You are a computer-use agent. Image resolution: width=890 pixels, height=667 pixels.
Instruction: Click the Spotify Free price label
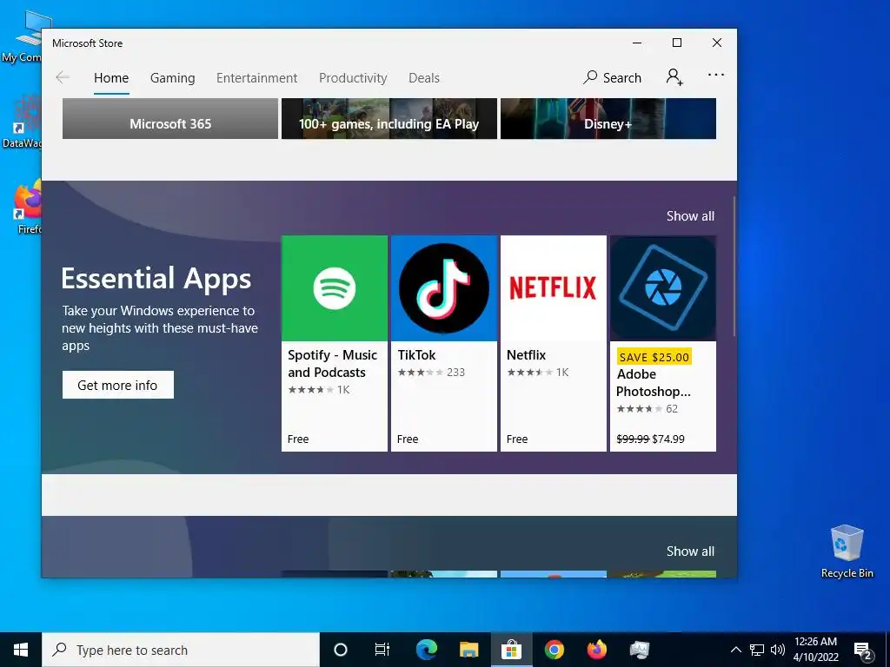click(x=298, y=439)
